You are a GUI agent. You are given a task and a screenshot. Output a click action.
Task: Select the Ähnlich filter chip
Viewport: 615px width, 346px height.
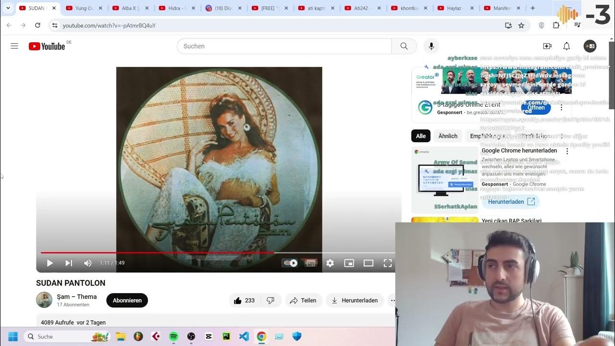pyautogui.click(x=448, y=136)
